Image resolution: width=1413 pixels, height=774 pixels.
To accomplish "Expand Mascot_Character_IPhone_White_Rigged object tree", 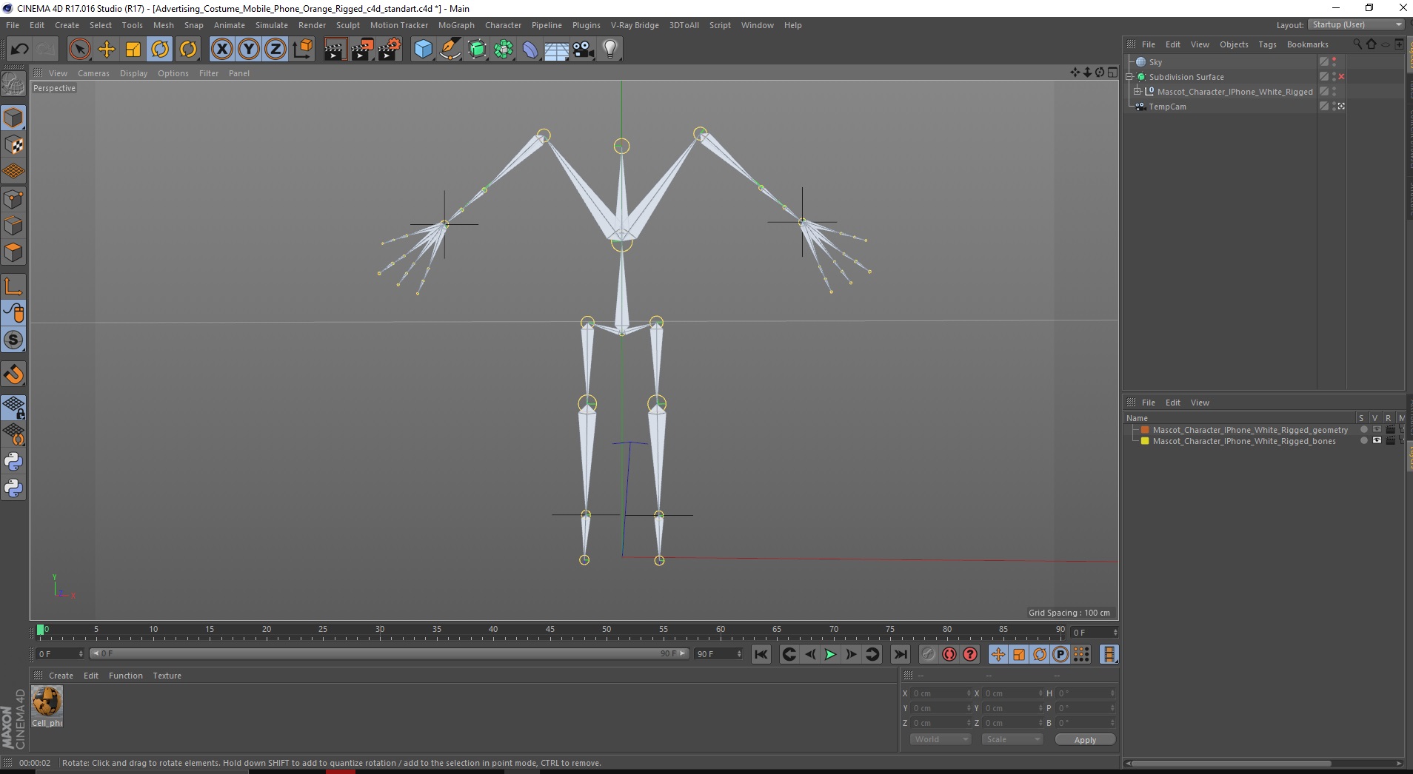I will [1138, 92].
